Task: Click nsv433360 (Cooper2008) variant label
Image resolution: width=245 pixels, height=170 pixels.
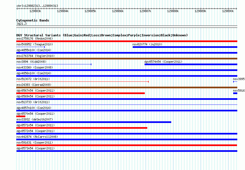Action: [x=35, y=67]
